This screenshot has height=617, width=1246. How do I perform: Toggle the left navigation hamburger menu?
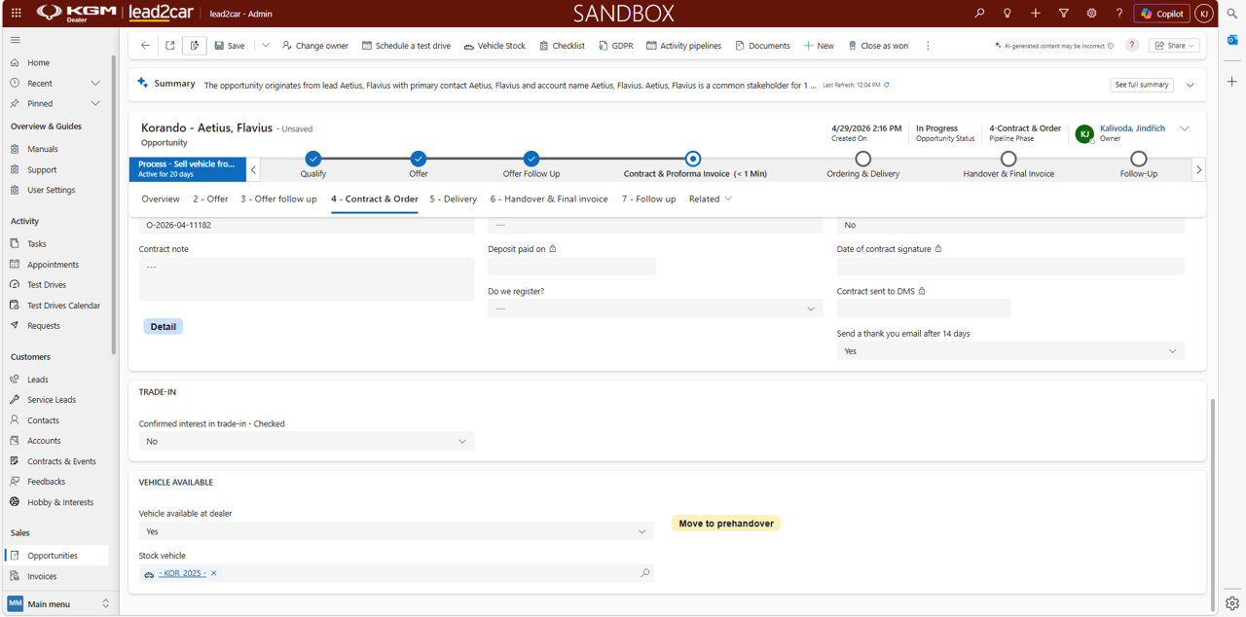coord(16,40)
